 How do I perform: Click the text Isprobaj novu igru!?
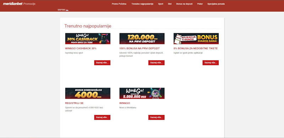click(74, 53)
